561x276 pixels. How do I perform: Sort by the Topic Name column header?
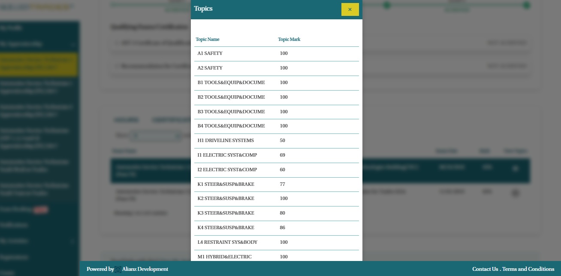(208, 39)
